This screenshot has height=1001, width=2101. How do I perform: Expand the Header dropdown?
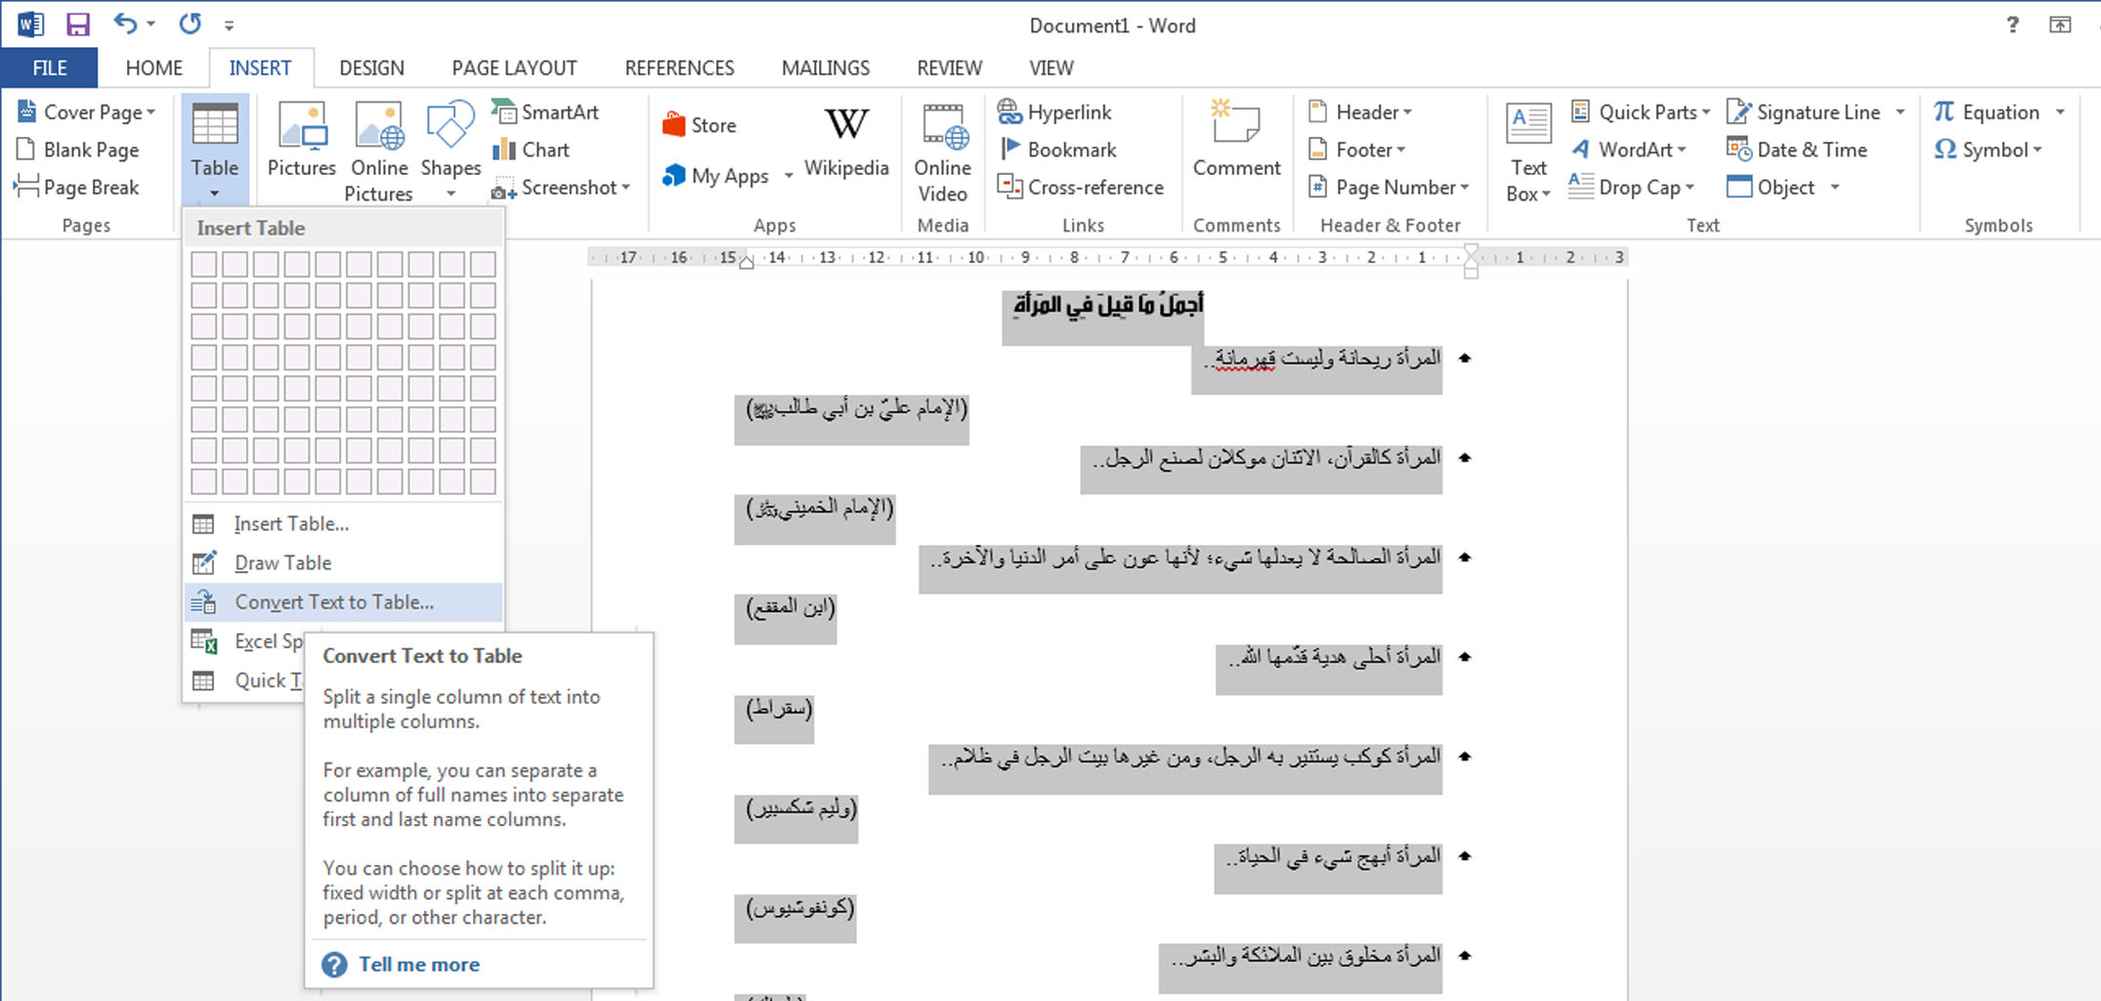click(x=1407, y=112)
